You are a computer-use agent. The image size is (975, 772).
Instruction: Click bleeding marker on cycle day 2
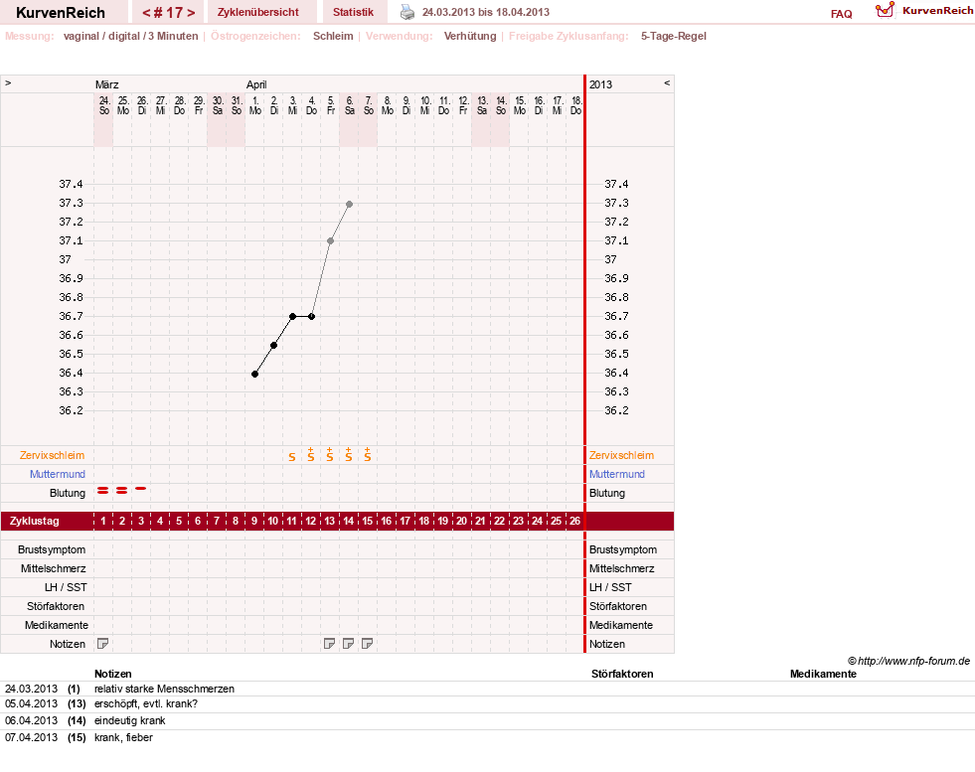[122, 491]
